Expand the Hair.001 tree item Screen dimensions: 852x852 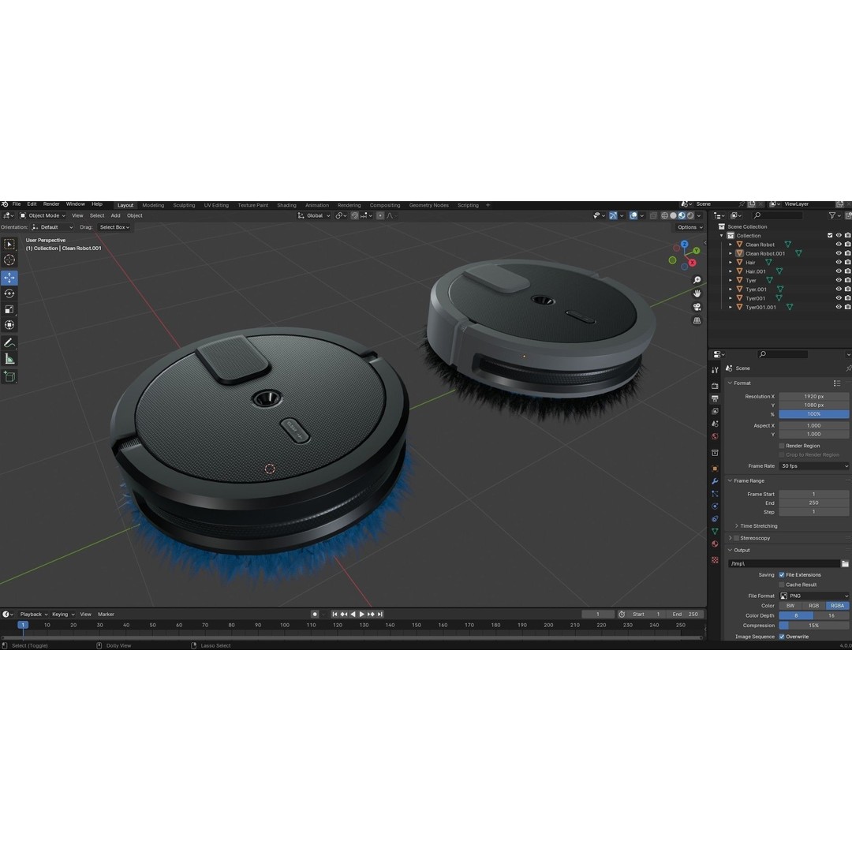coord(731,271)
